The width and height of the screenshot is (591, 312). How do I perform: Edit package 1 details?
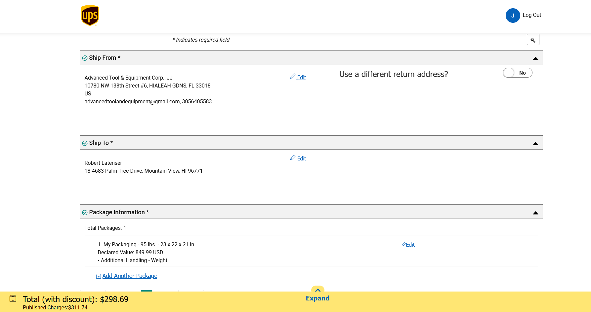[408, 245]
